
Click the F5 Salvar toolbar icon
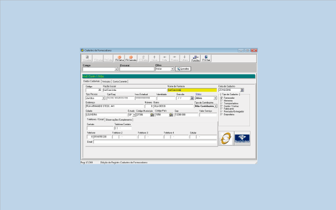point(119,58)
